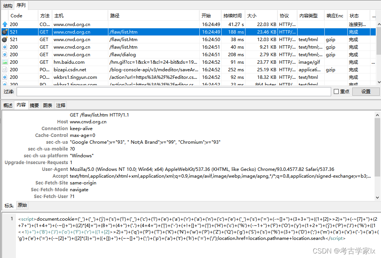Select the /flaw/dialog request row

[189, 54]
